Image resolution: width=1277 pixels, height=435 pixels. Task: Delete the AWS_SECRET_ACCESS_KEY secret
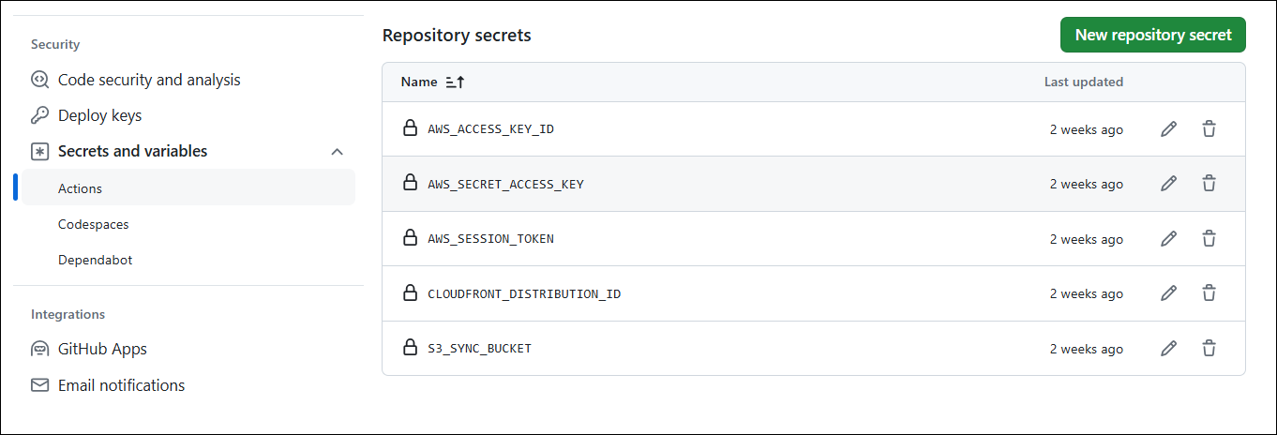[x=1209, y=184]
